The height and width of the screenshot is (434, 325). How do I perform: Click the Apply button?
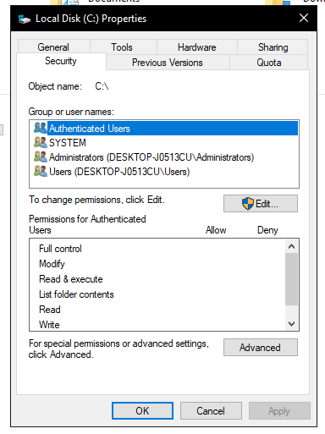point(279,411)
